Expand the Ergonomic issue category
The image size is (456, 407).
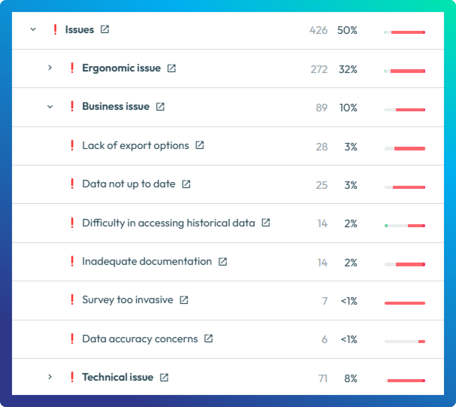[x=50, y=68]
